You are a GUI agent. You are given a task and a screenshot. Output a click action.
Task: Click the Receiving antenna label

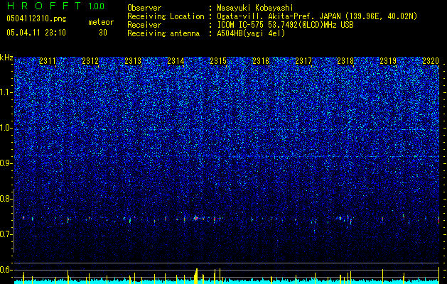coord(163,33)
